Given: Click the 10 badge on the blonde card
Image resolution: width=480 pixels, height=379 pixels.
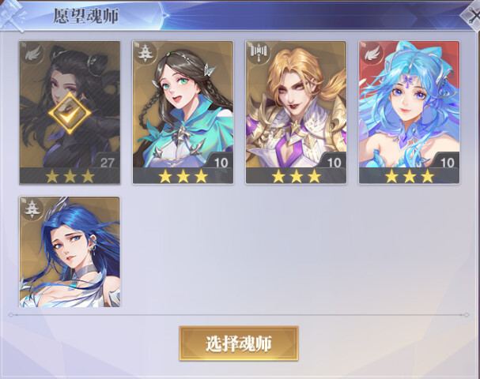Looking at the screenshot, I should (x=334, y=162).
